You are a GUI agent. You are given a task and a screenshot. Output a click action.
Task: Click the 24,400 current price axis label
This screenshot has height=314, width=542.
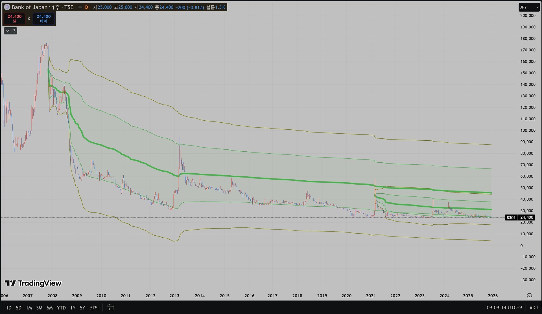click(x=527, y=218)
